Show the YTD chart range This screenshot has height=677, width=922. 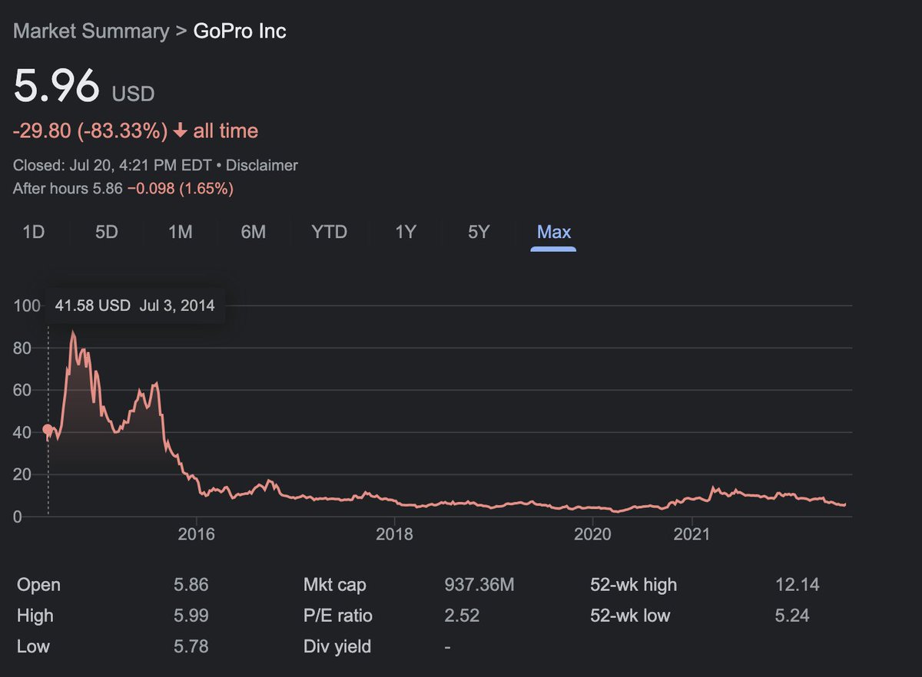coord(329,232)
